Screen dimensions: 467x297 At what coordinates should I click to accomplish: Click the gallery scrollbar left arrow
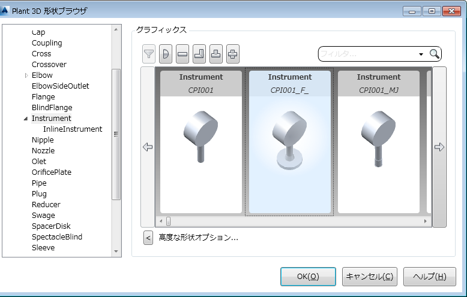(161, 222)
